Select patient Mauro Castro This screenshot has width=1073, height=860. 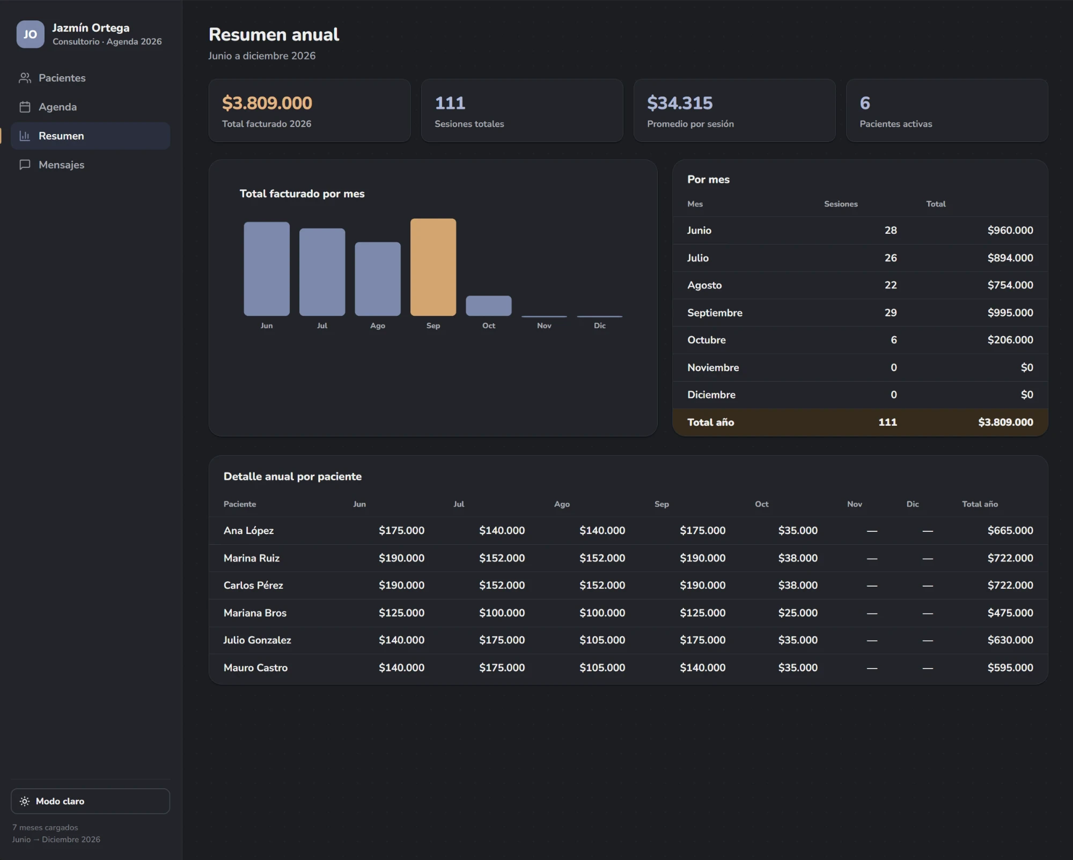pyautogui.click(x=255, y=668)
